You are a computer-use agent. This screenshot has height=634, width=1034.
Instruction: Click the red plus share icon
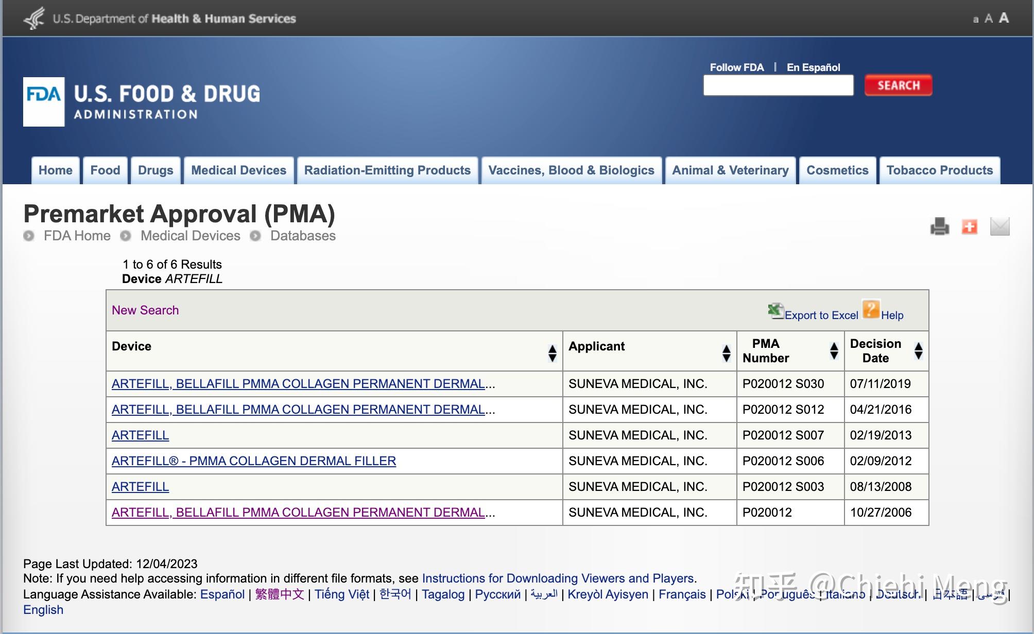tap(970, 226)
